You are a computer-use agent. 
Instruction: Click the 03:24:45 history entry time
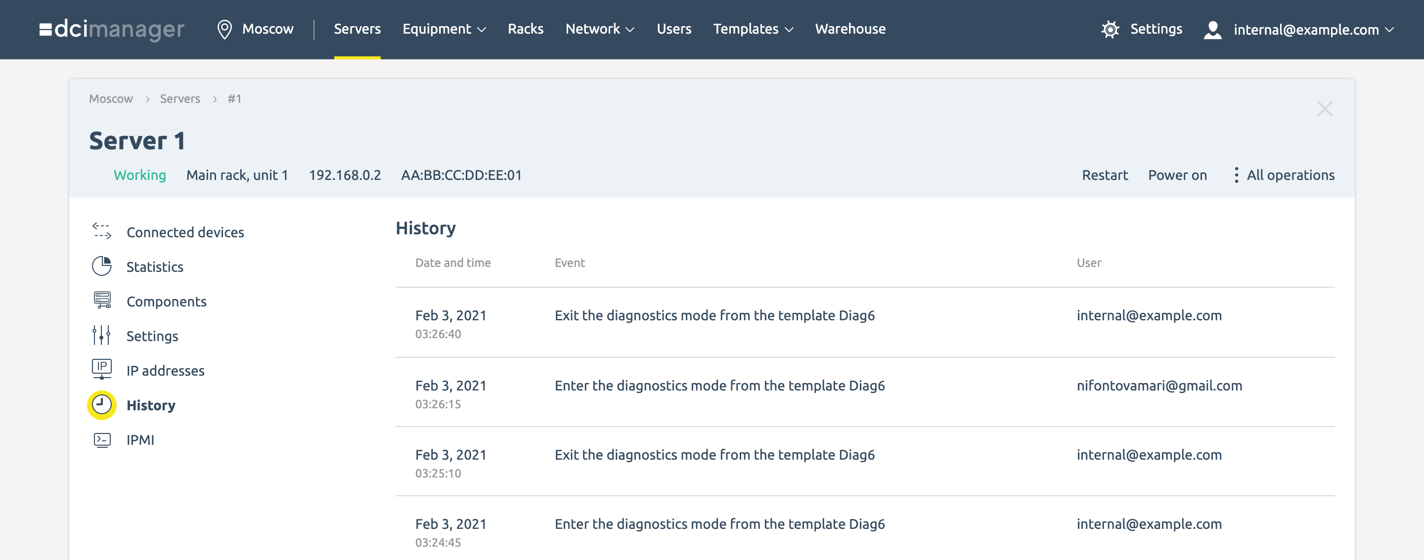tap(438, 542)
